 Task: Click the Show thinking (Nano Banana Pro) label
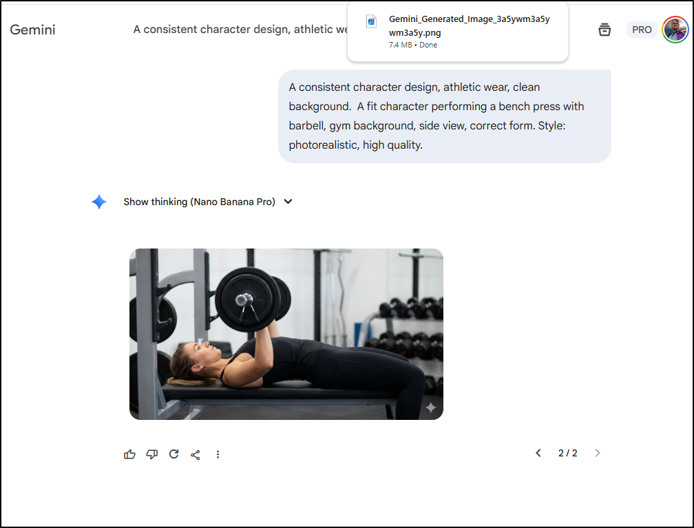tap(199, 202)
